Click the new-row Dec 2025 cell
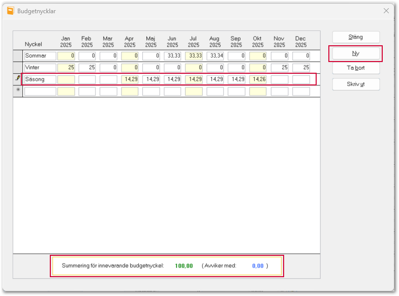399x296 pixels. pyautogui.click(x=301, y=91)
